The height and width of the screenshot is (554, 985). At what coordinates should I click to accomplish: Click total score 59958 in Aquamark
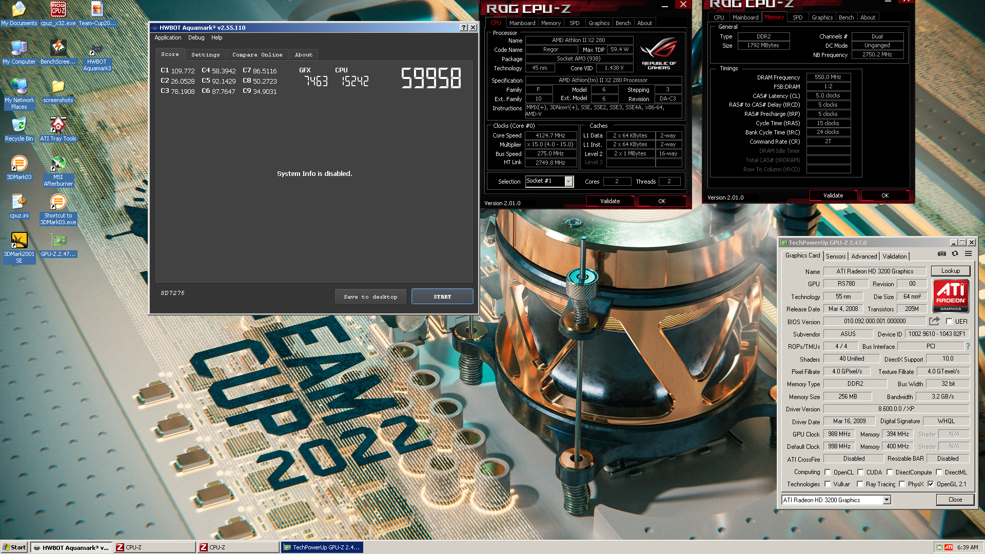point(431,78)
